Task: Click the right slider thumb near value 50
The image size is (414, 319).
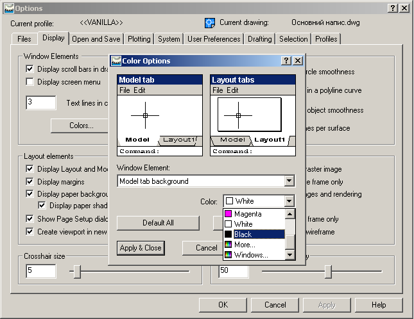Action: click(328, 272)
